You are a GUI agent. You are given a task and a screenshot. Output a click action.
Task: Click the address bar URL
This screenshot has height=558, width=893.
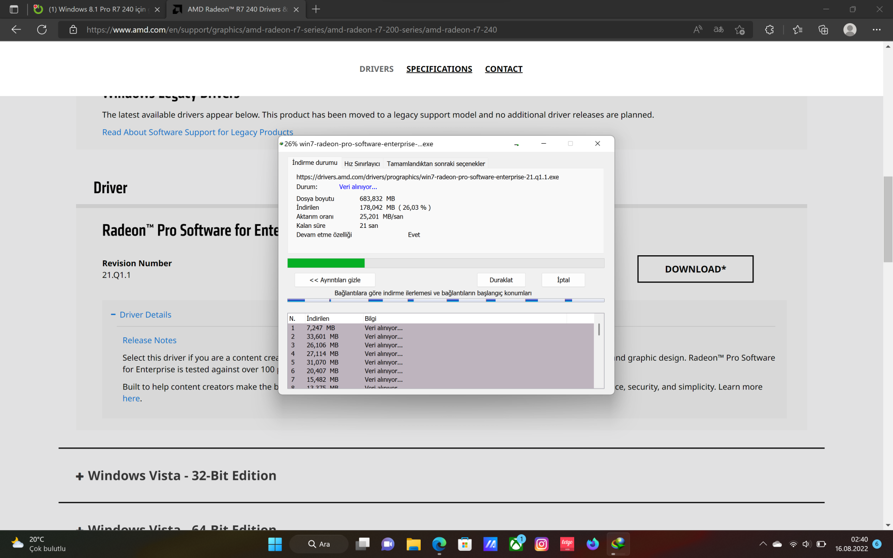pyautogui.click(x=291, y=29)
